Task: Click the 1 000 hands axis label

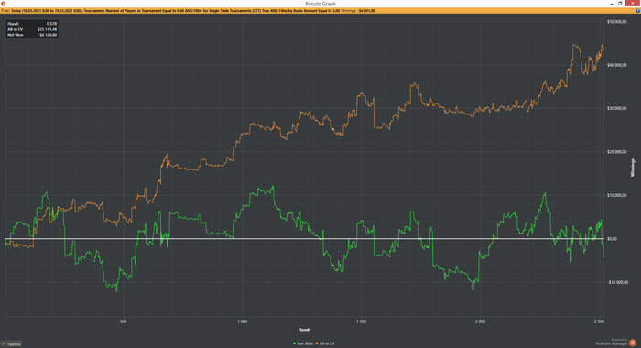Action: 242,321
